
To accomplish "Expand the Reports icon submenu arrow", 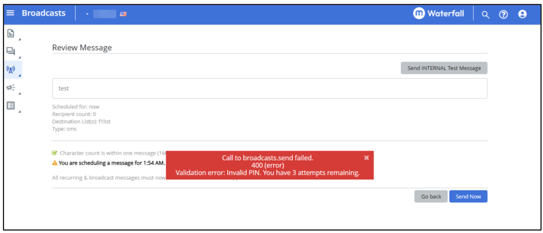I will pyautogui.click(x=19, y=39).
